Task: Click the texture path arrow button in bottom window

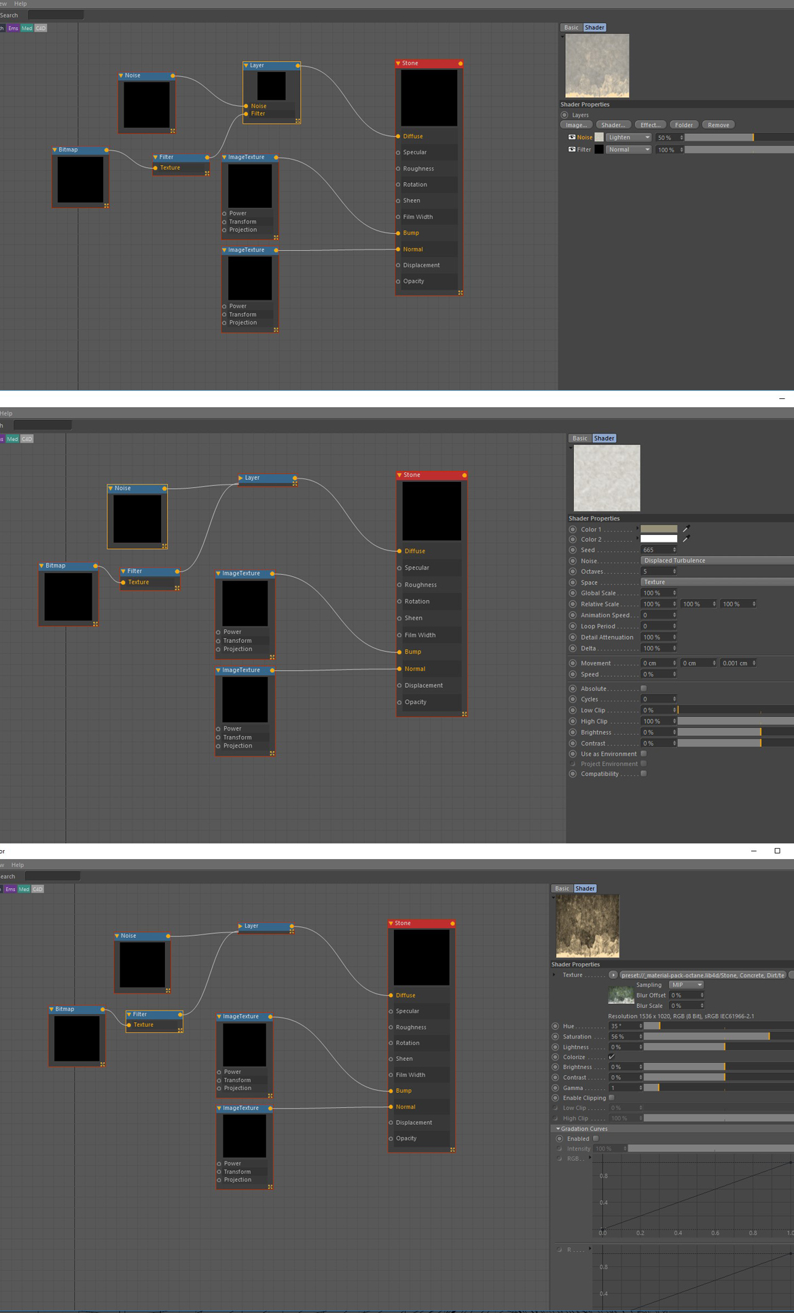Action: pos(613,975)
